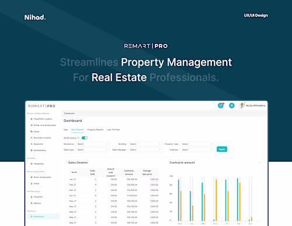Open the Calendar select dropdown

click(197, 150)
